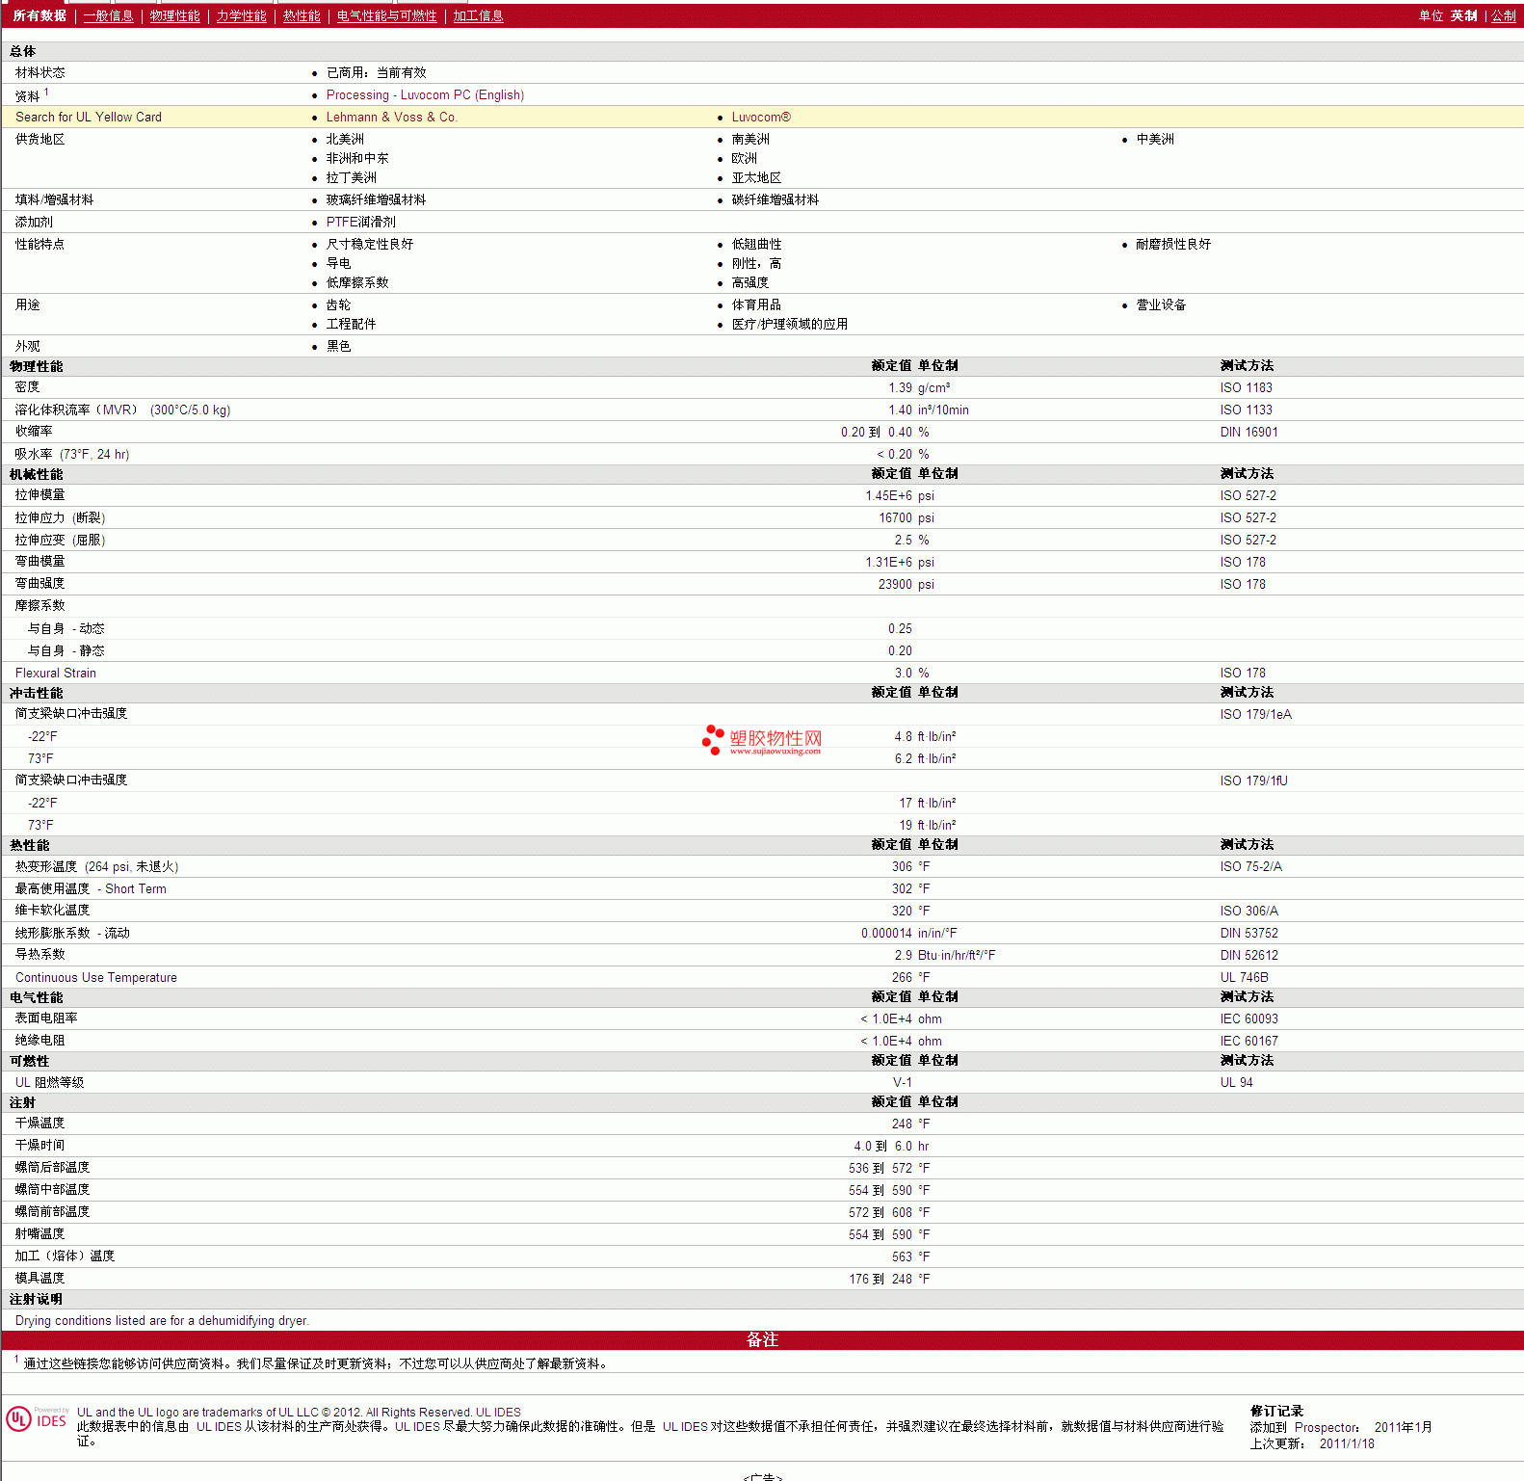Select the DIN 53752 test method
Viewport: 1524px width, 1481px height.
(1248, 933)
